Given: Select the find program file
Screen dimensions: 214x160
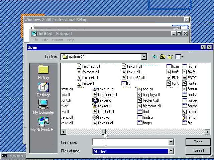Looking at the screenshot, I should 143,112.
